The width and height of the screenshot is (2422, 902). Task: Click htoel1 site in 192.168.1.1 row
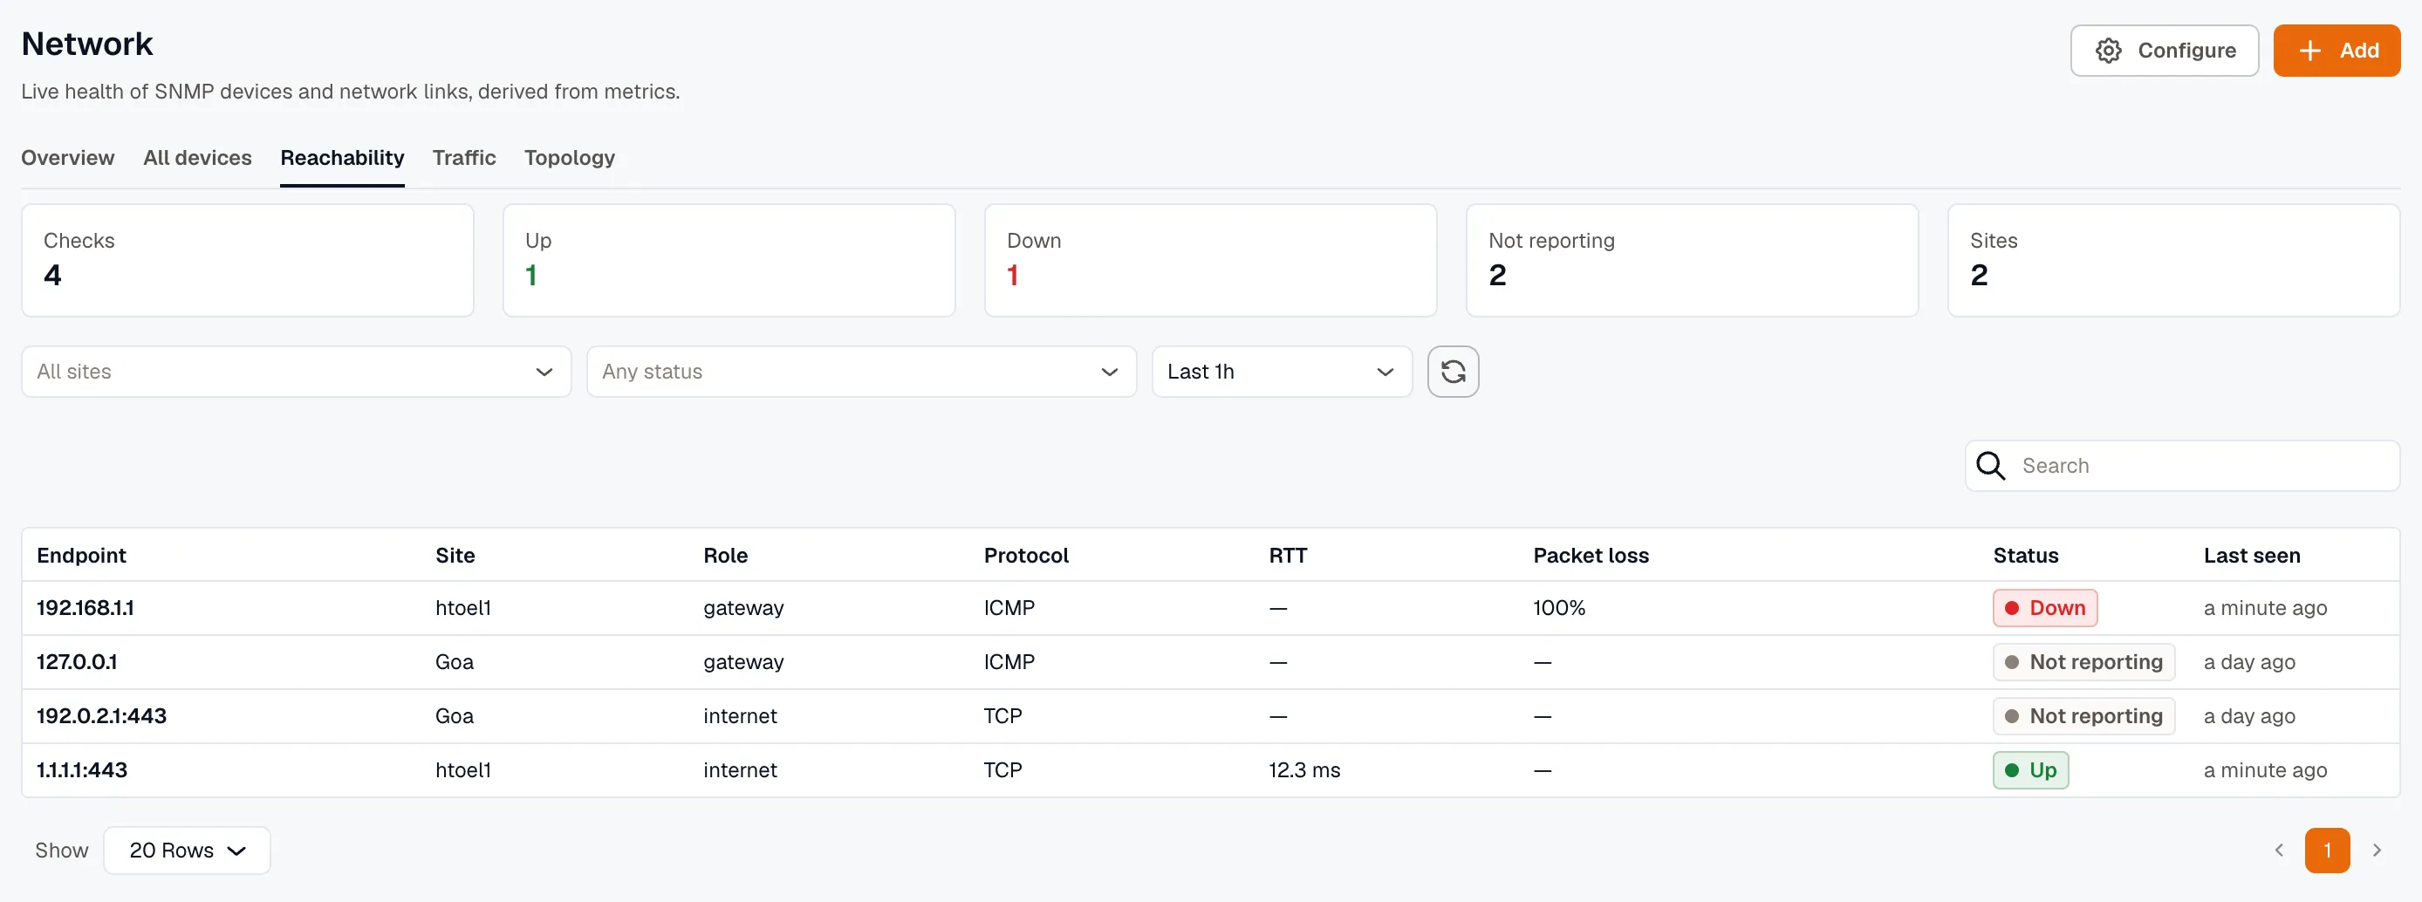462,608
